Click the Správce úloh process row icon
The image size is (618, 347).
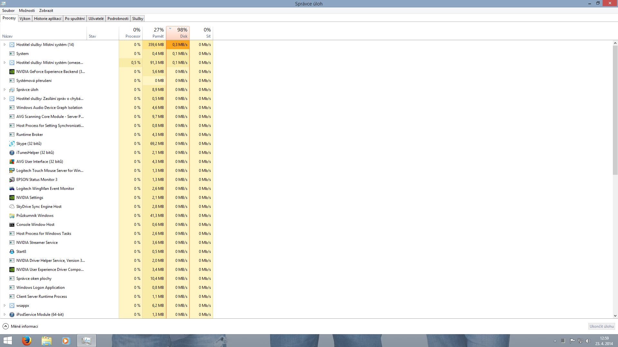[12, 90]
